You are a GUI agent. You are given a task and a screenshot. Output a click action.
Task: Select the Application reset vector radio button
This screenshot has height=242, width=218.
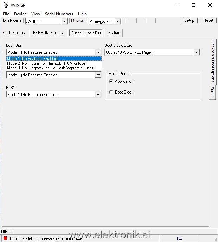[x=111, y=81]
